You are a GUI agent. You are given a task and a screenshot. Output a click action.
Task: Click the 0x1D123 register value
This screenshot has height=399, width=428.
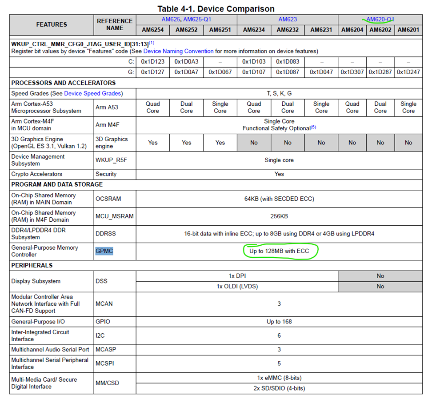[x=152, y=62]
